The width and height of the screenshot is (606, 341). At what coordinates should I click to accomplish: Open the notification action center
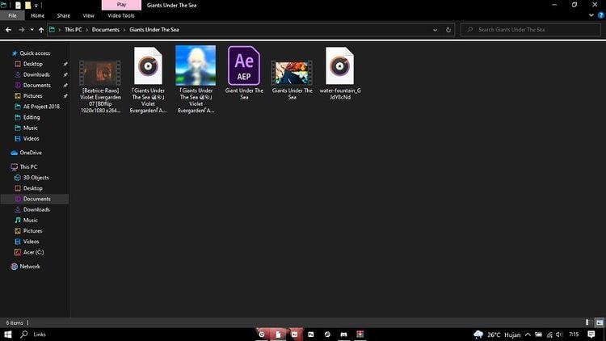(591, 335)
